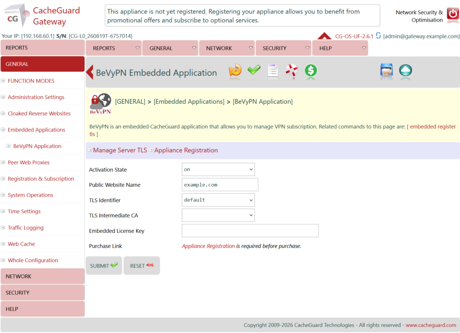Open the top GENERAL dropdown menu
Screen dimensions: 460x333
click(x=170, y=48)
